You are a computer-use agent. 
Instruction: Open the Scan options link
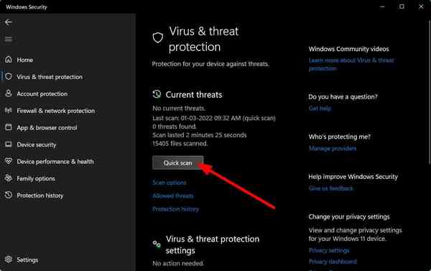coord(170,183)
